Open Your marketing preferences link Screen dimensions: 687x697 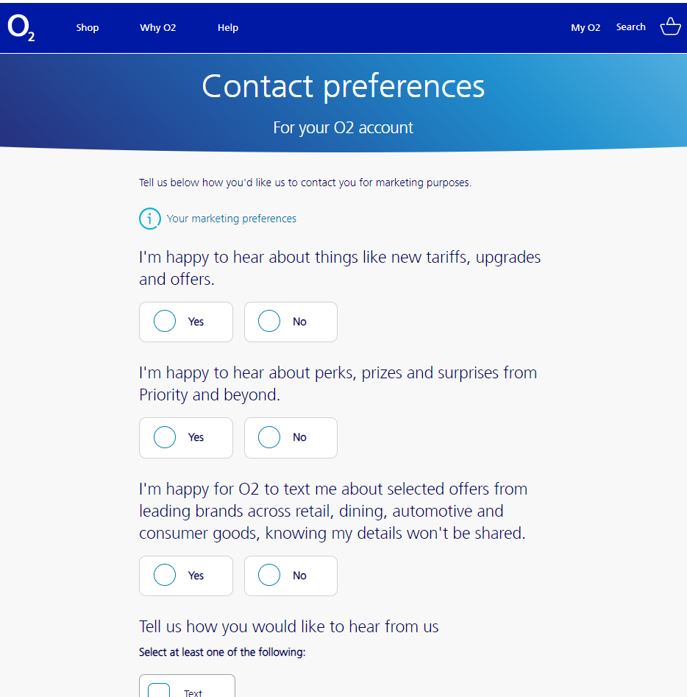231,219
